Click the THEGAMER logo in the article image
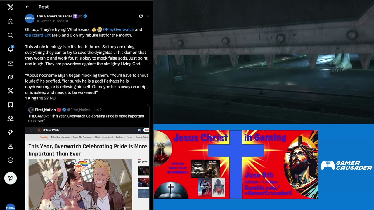Screen dimensions: 374x210 (48, 130)
